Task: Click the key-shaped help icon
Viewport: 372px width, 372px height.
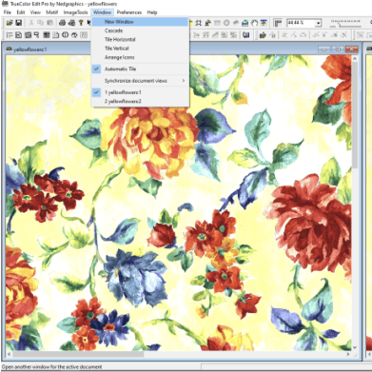Action: [x=81, y=23]
